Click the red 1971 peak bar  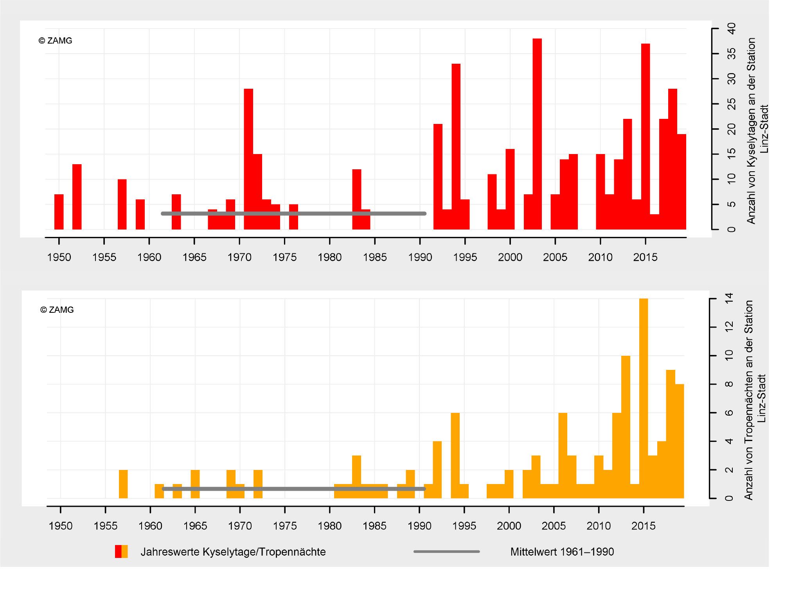248,156
